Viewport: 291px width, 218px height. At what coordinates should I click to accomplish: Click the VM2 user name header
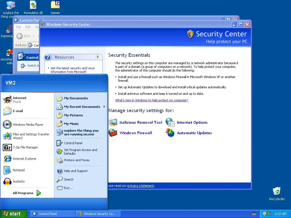[11, 83]
